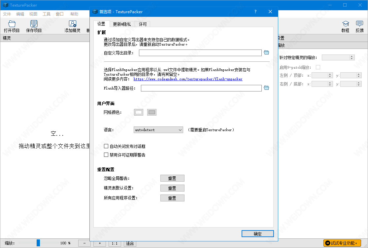Click the 针对特定精灵的缩放 spinner arrows

tap(351, 57)
